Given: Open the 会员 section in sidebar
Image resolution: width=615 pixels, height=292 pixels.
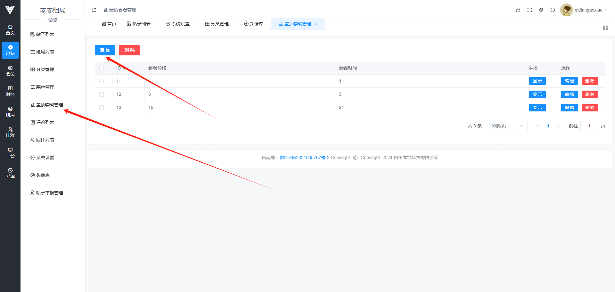Looking at the screenshot, I should (10, 71).
